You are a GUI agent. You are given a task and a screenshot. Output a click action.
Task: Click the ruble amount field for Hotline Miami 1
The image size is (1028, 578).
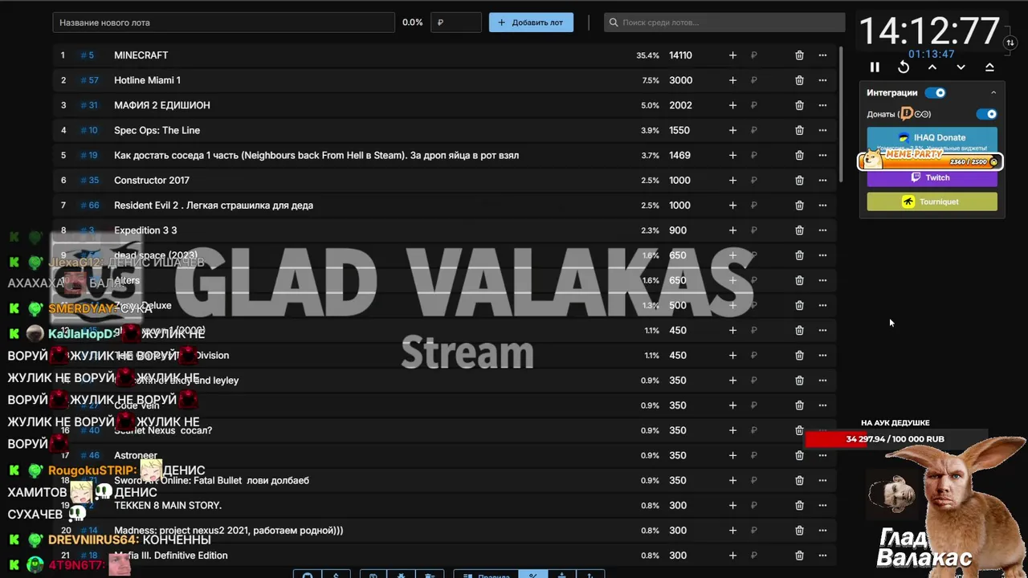click(x=754, y=80)
